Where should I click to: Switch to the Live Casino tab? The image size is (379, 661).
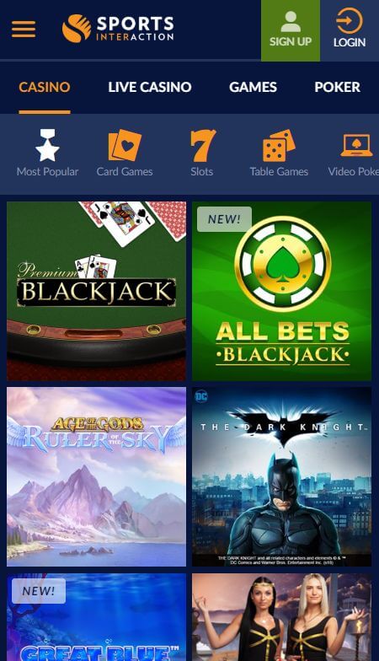pos(150,88)
